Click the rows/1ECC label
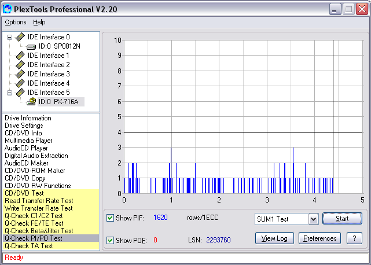This screenshot has width=371, height=265. [203, 218]
